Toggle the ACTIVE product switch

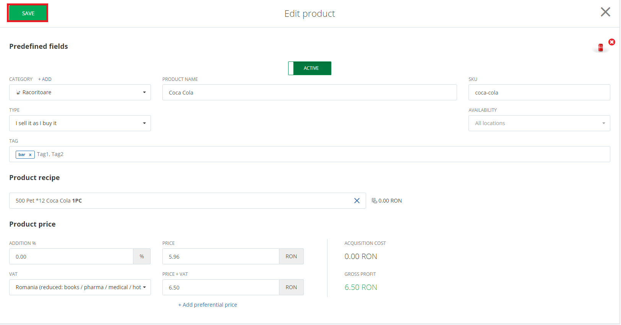[310, 68]
